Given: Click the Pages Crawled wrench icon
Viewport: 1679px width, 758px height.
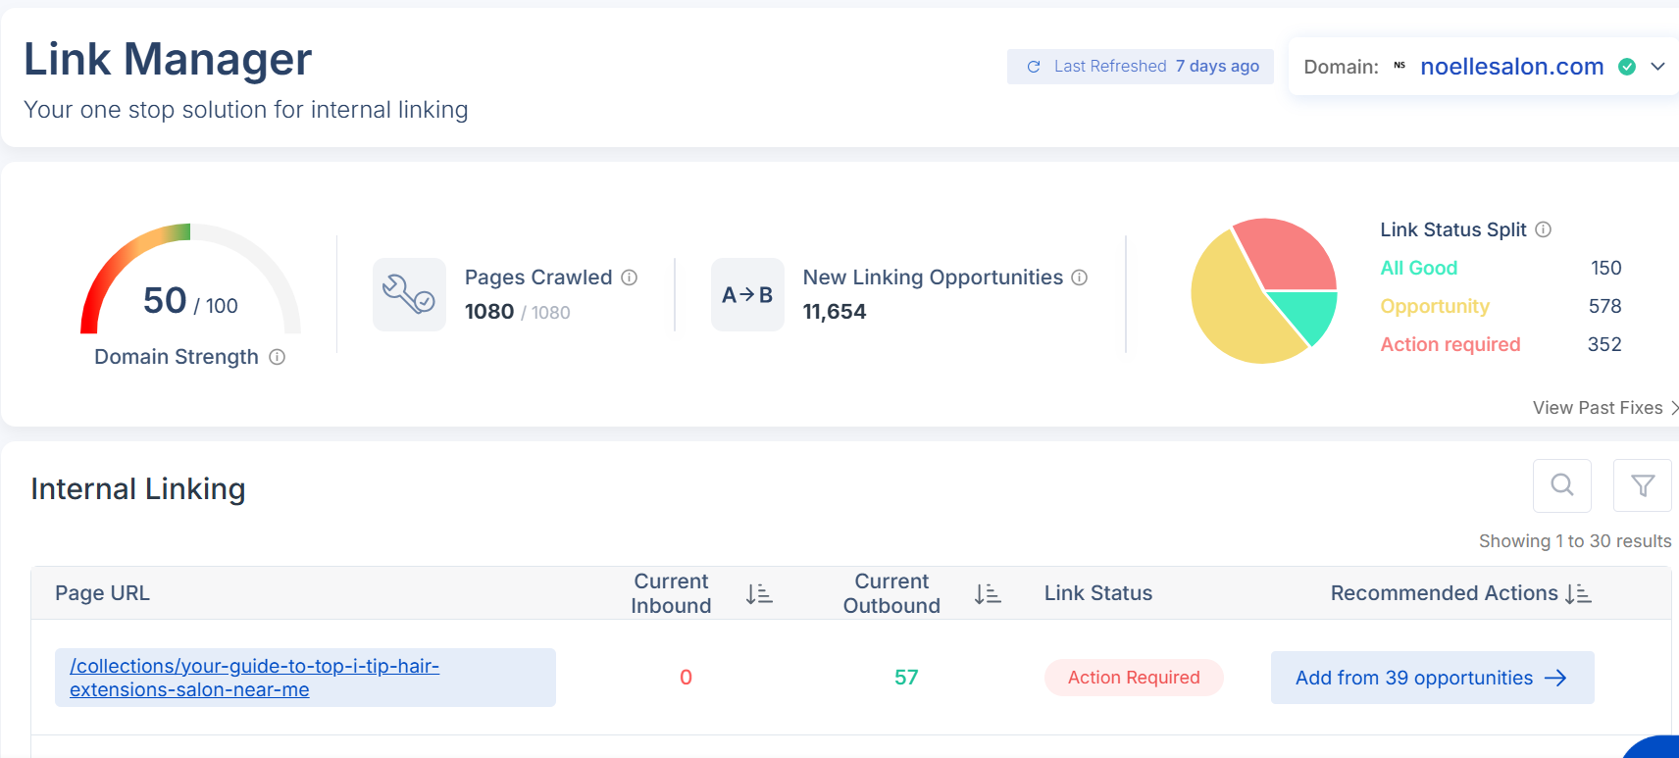Looking at the screenshot, I should pos(409,294).
